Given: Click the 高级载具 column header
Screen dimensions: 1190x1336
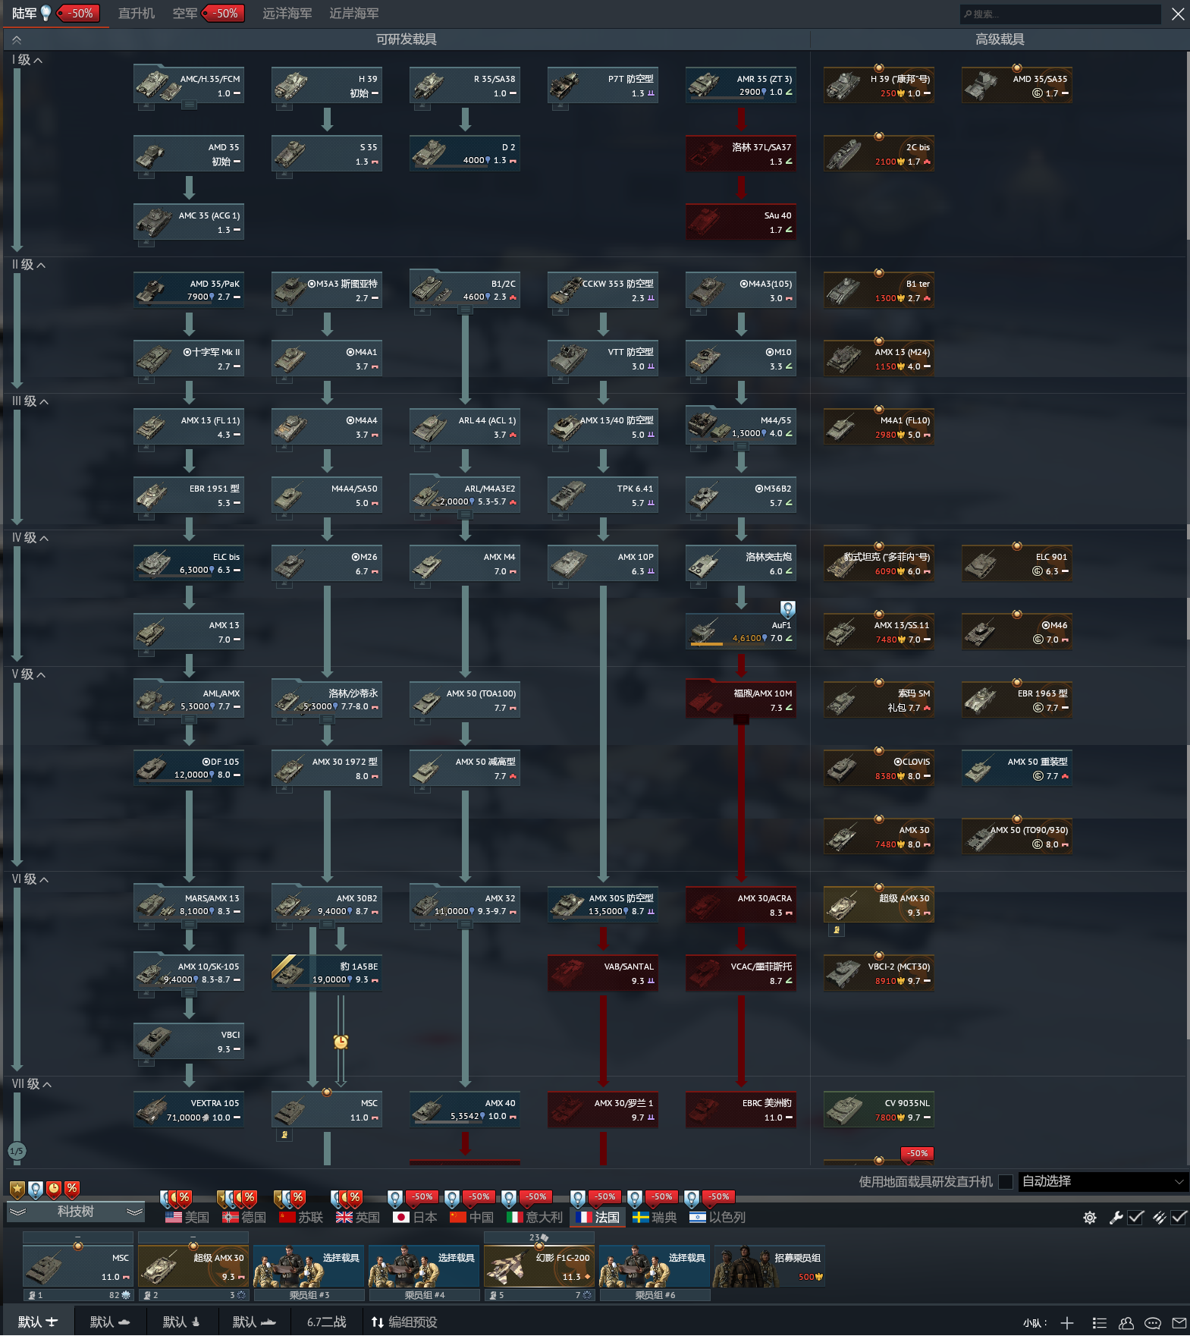Looking at the screenshot, I should point(1000,39).
